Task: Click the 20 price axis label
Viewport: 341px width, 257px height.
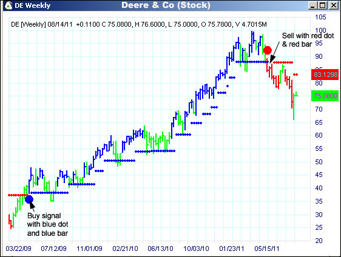Action: click(319, 241)
